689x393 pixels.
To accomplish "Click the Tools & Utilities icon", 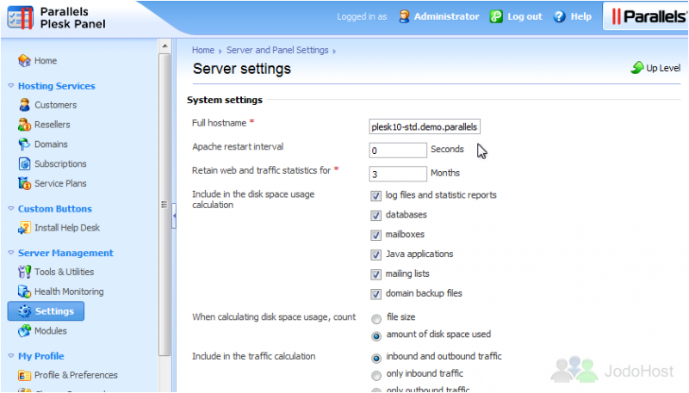I will 24,272.
